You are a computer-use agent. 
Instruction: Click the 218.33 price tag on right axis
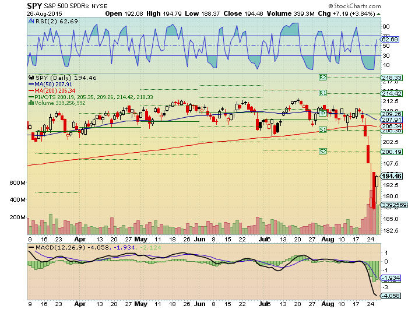(391, 78)
